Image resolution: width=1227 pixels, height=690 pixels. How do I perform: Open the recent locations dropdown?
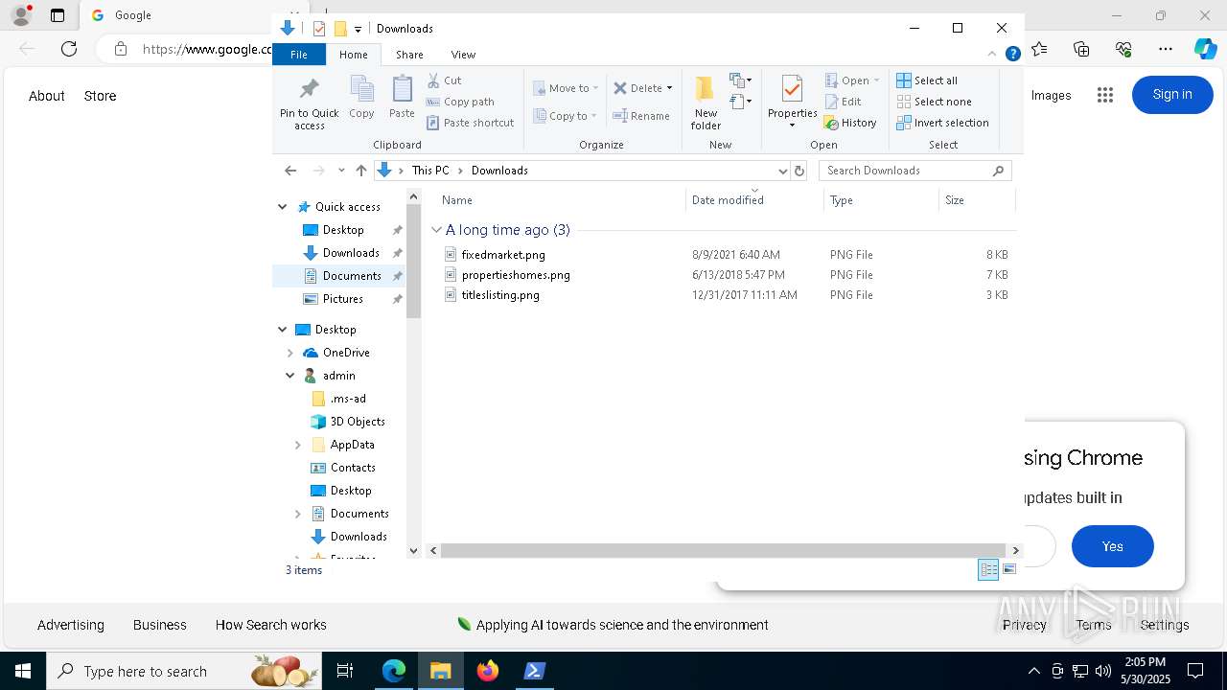[x=341, y=171]
